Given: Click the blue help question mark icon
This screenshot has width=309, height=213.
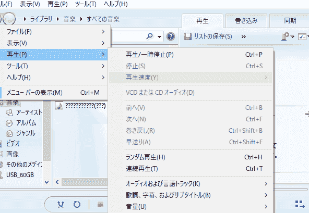Looking at the screenshot, I should [x=171, y=36].
